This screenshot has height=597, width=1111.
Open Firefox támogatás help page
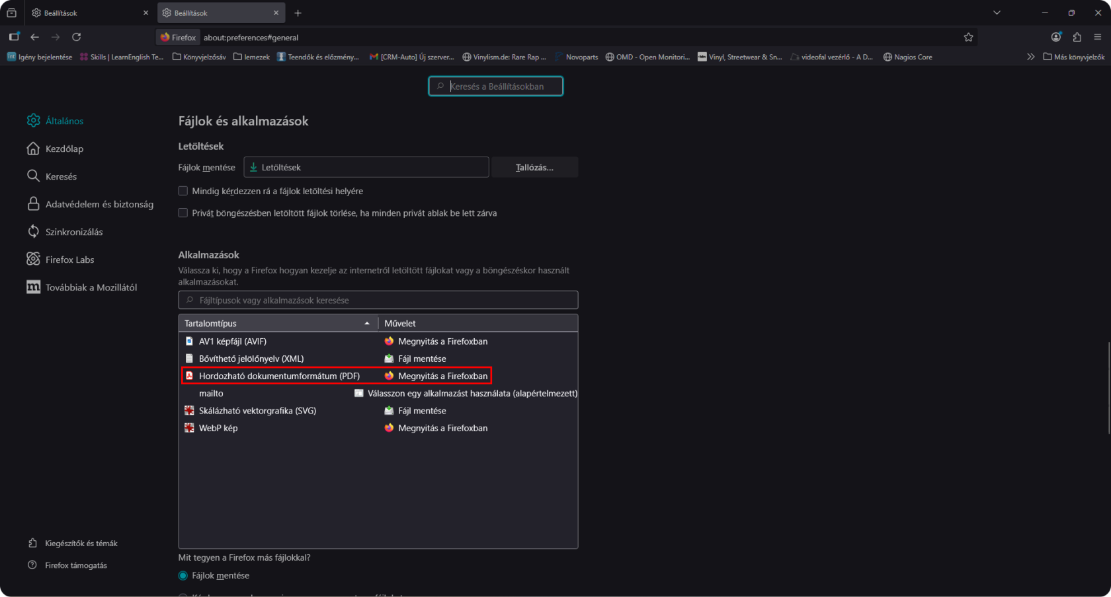tap(75, 565)
